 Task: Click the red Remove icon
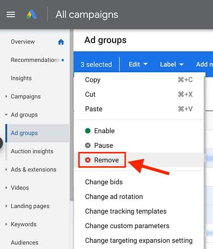point(88,160)
